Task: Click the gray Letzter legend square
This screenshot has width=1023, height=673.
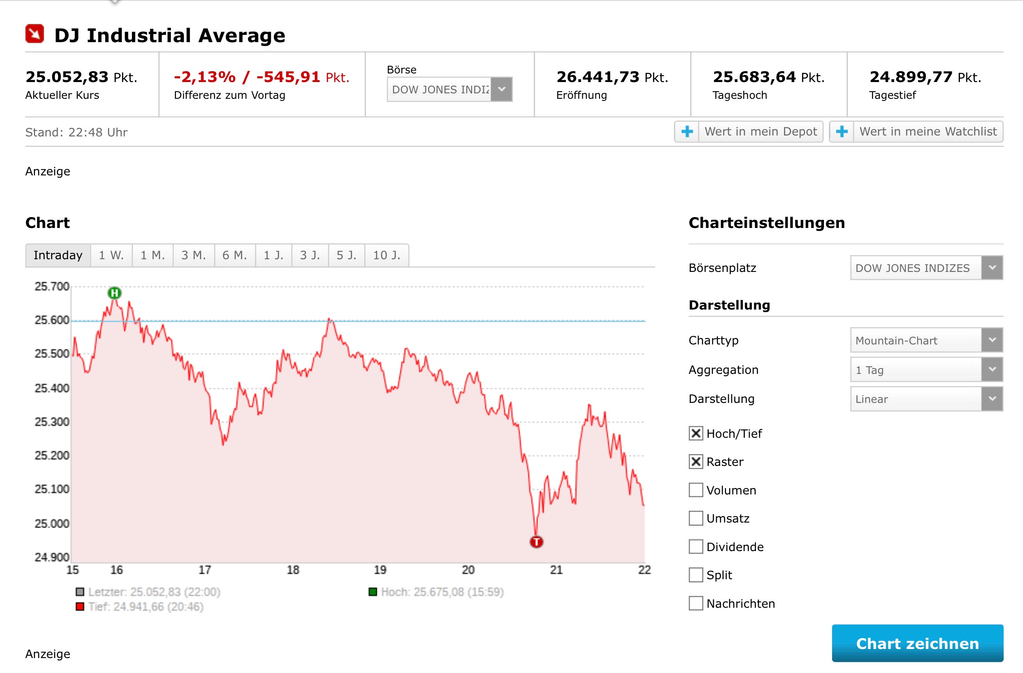Action: 80,592
